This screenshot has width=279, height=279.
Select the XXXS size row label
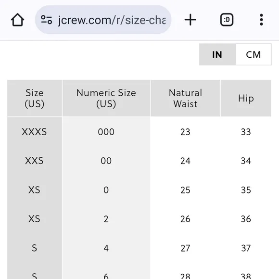(34, 132)
